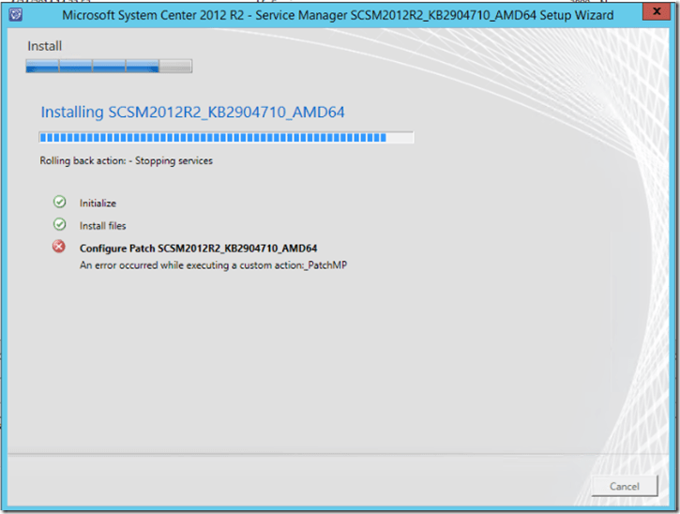Image resolution: width=680 pixels, height=514 pixels.
Task: Click the Rolling back action status text
Action: tap(126, 160)
